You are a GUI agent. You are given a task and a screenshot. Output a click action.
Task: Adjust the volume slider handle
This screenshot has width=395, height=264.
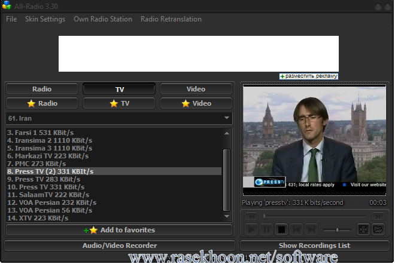(338, 230)
